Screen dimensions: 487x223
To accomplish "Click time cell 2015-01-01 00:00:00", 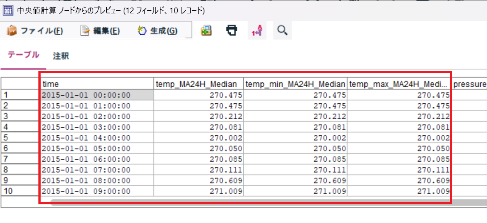I will (x=97, y=95).
